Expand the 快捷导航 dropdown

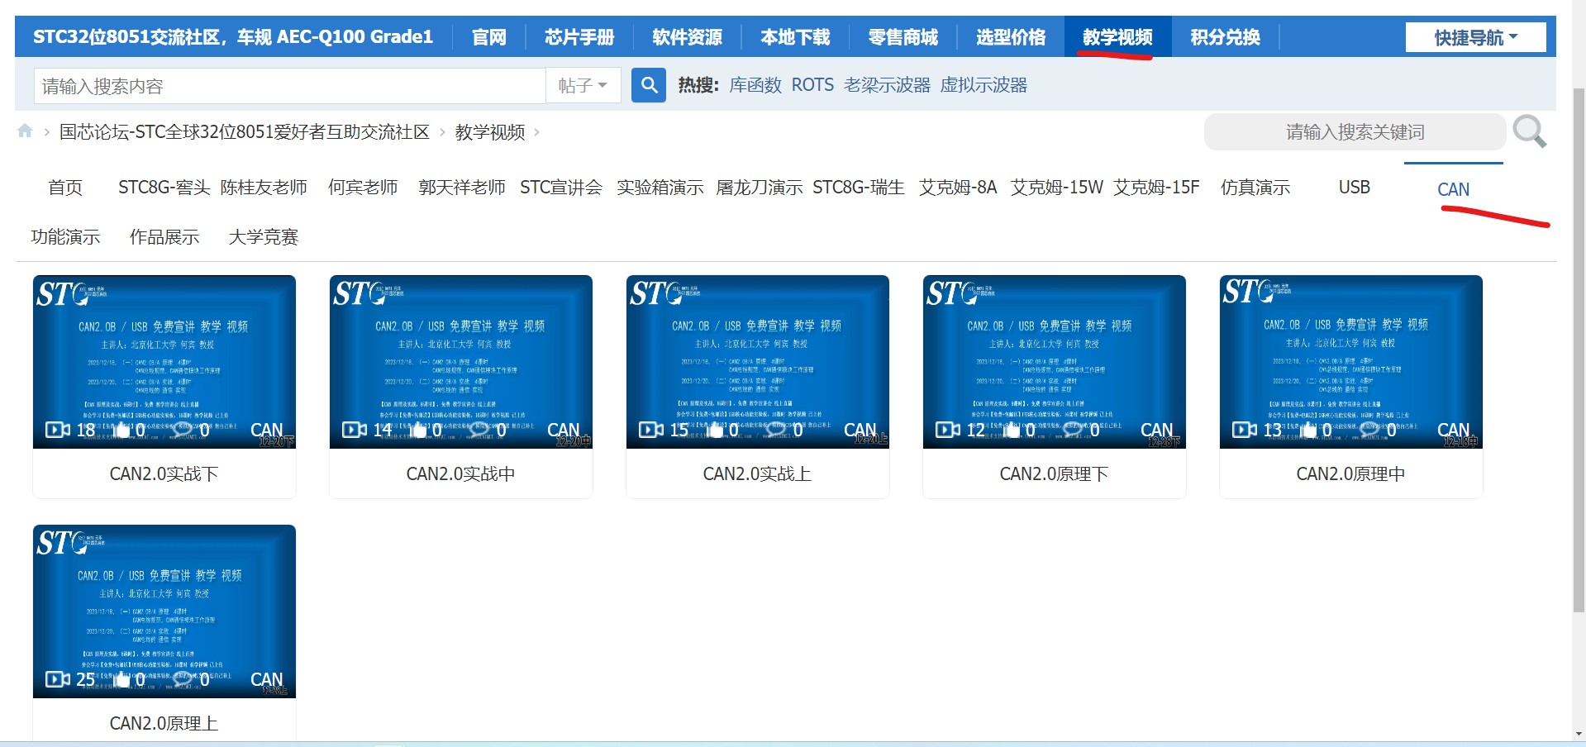point(1475,37)
